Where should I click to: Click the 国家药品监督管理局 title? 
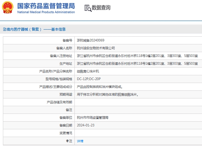click(46, 6)
